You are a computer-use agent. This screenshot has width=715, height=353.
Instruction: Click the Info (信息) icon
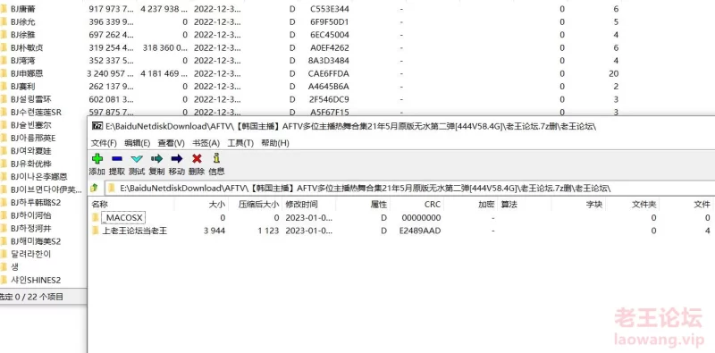[216, 158]
